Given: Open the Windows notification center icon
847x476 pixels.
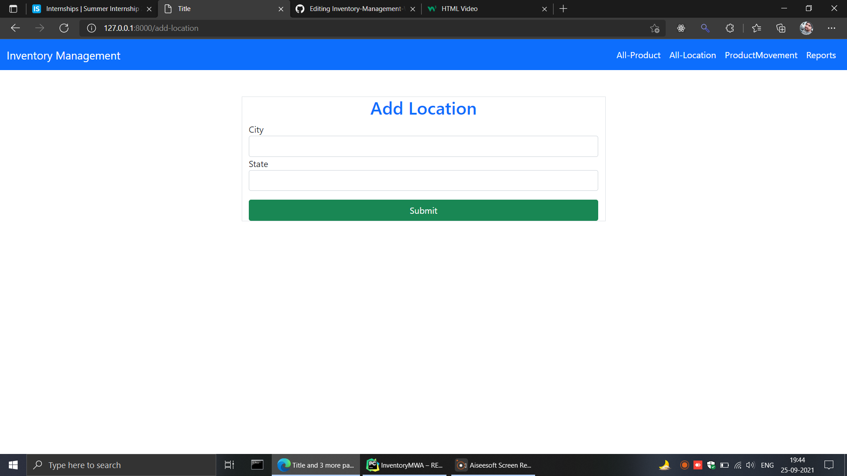Looking at the screenshot, I should coord(828,465).
